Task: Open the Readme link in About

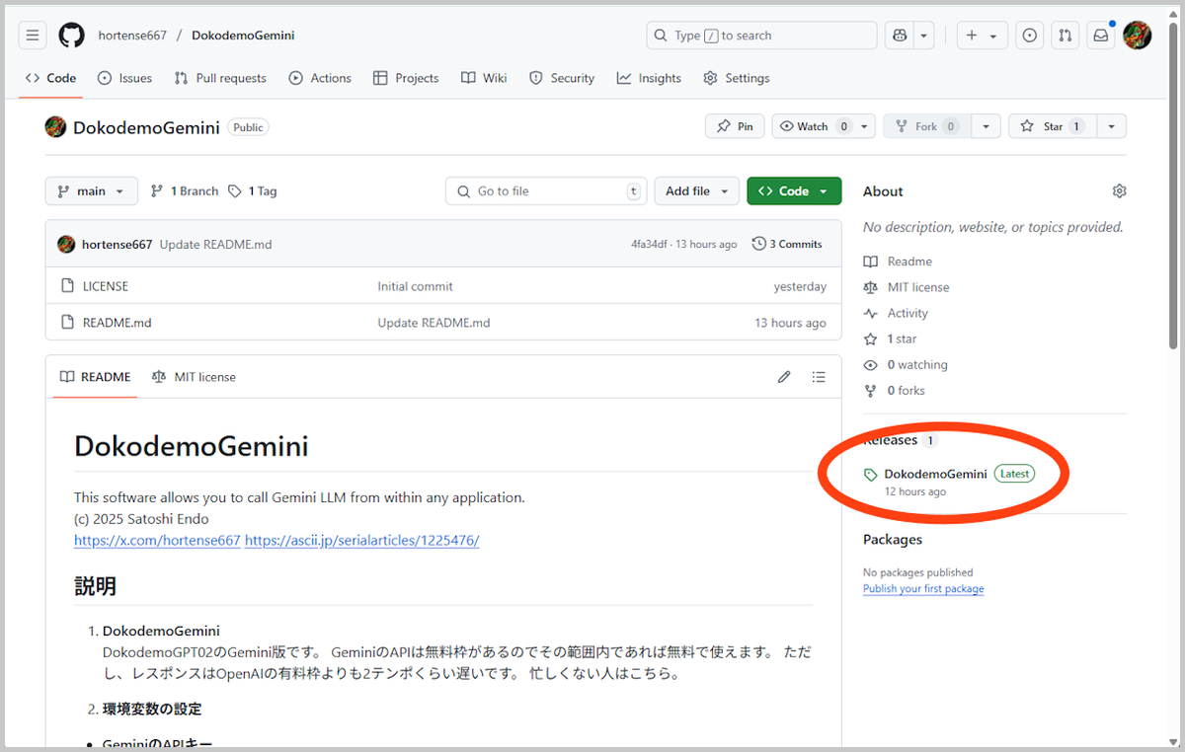Action: (898, 262)
